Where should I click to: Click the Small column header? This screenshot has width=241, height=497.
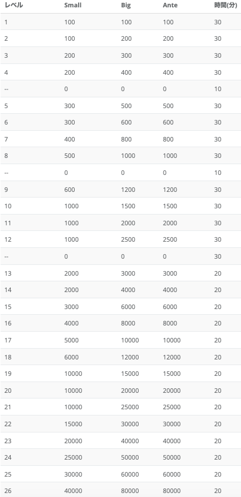click(x=73, y=6)
